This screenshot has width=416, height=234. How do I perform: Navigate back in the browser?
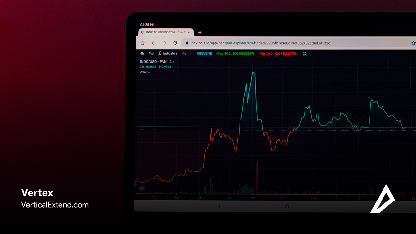pyautogui.click(x=153, y=43)
